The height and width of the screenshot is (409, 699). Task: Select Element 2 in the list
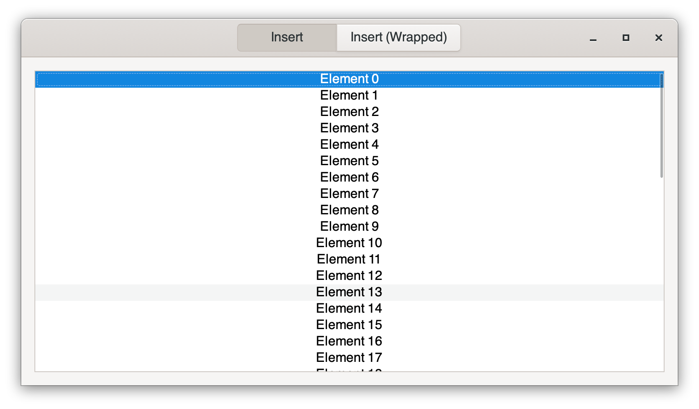click(349, 112)
